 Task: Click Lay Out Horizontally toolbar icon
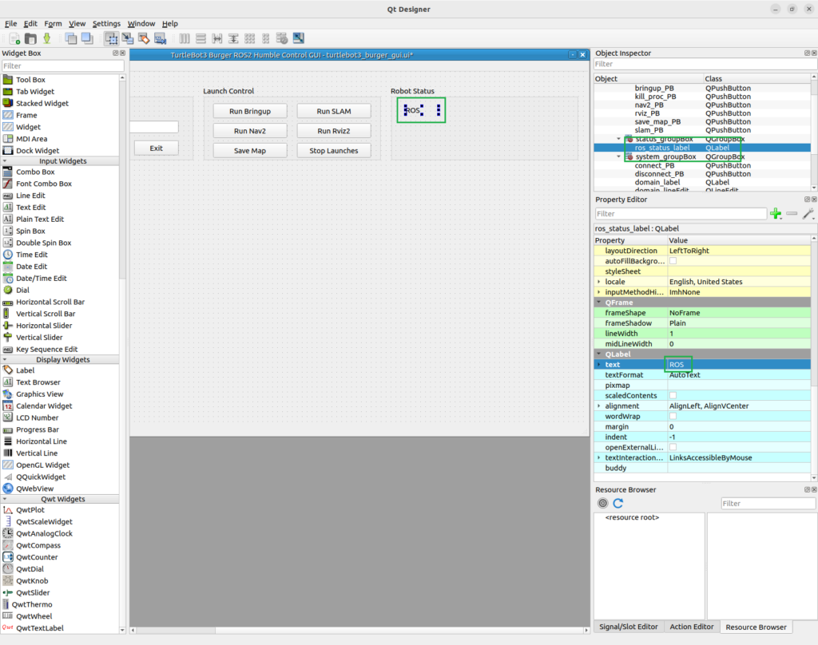click(x=185, y=38)
